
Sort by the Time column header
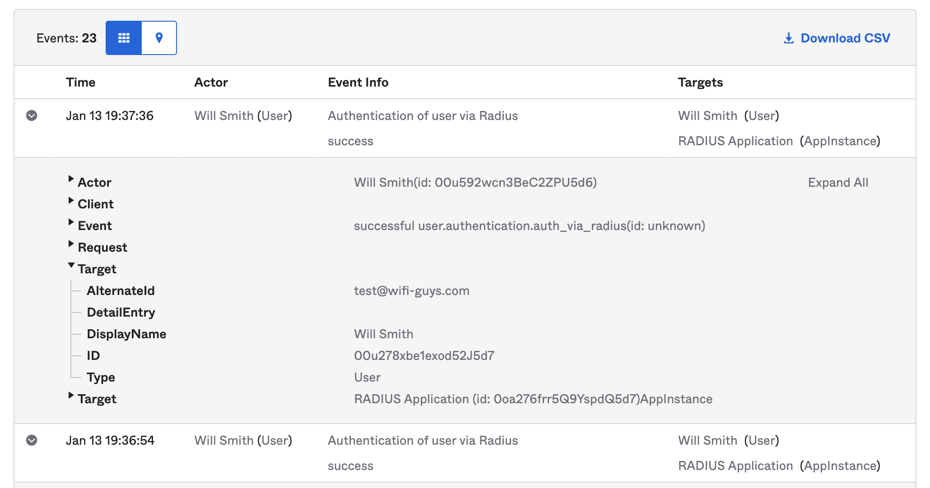click(x=81, y=82)
